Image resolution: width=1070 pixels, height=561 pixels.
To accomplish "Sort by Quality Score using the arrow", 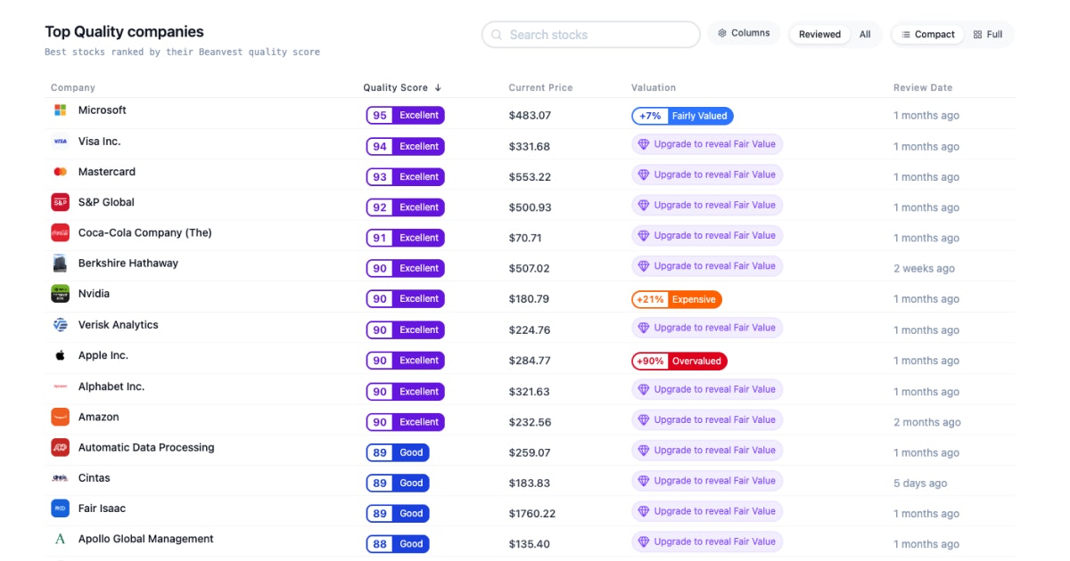I will point(438,88).
